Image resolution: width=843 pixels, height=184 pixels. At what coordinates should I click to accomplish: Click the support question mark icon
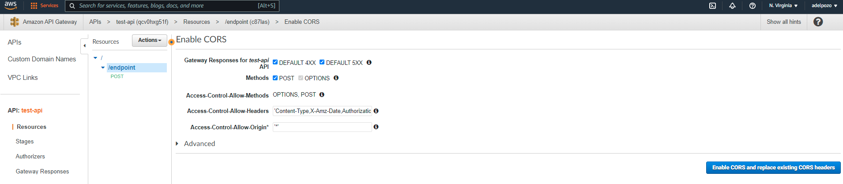753,6
